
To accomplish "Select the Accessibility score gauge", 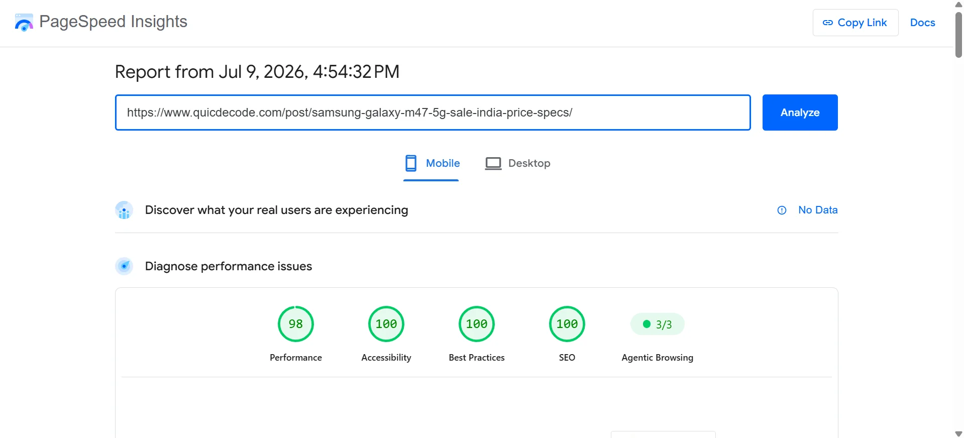I will [386, 324].
